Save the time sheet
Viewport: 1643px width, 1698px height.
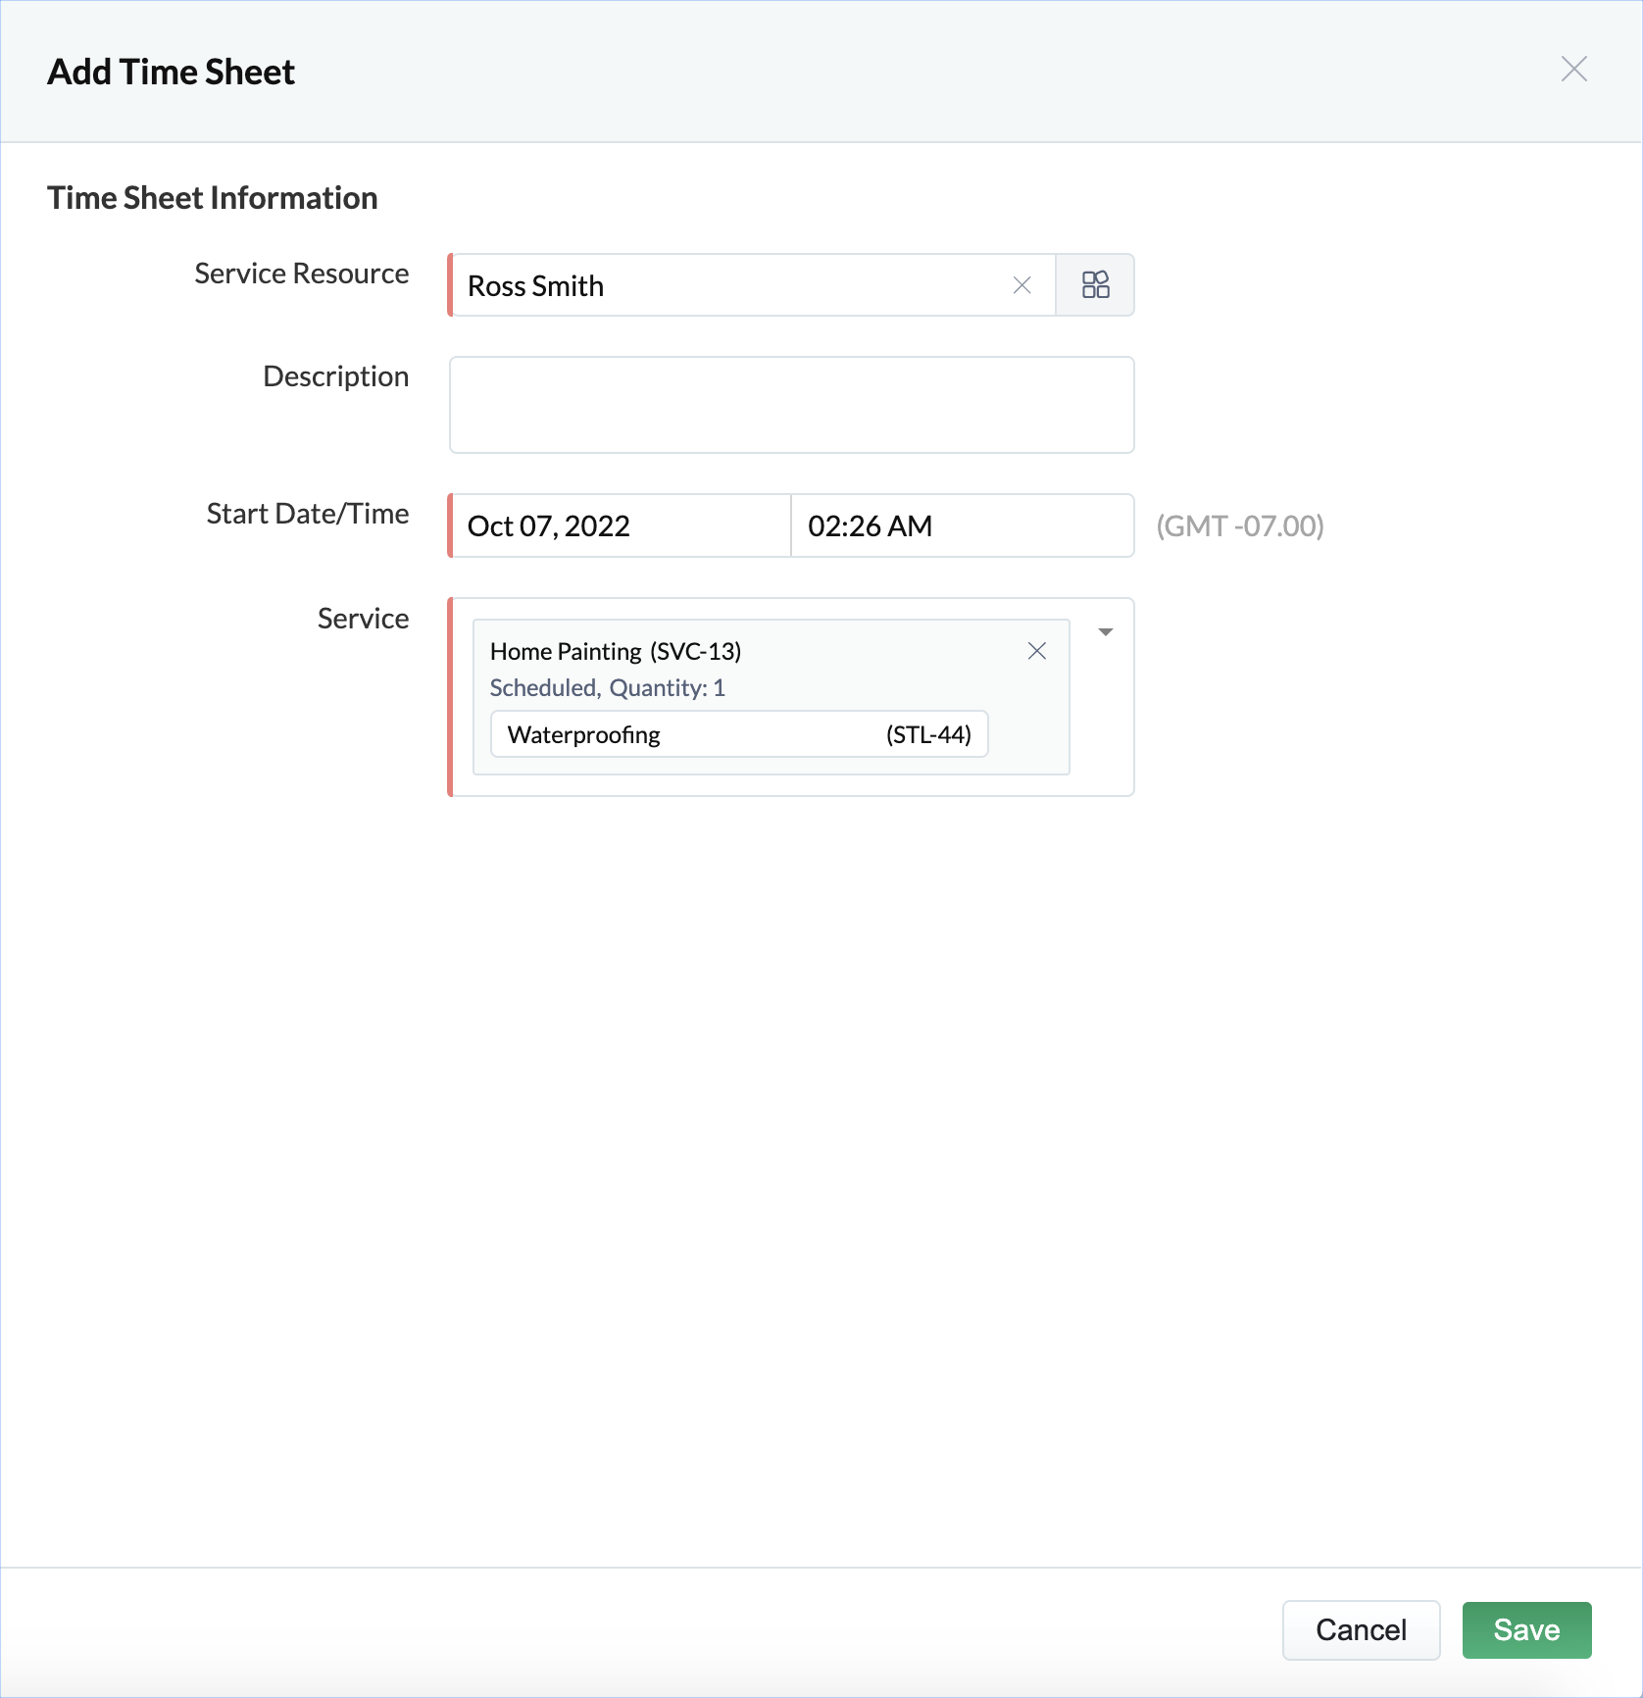1525,1630
